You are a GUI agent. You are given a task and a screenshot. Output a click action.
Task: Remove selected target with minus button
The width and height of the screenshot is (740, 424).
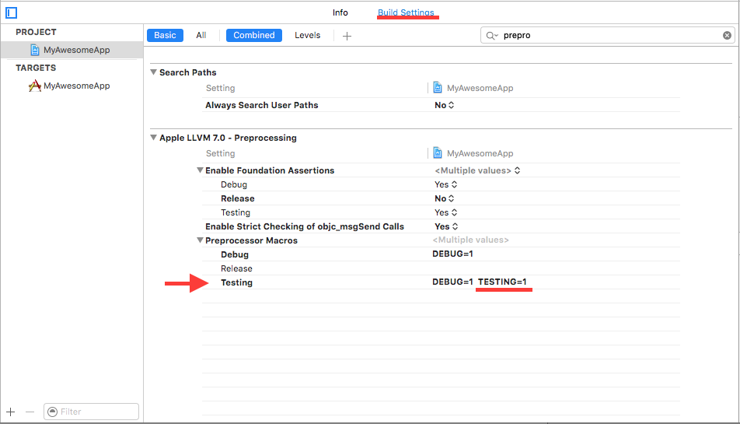tap(30, 412)
